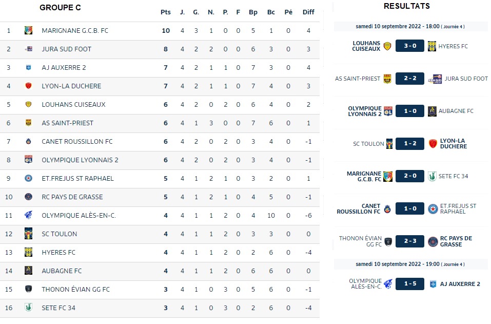The width and height of the screenshot is (491, 324).
Task: Click Aubagne FC crest in results section
Action: tap(432, 111)
